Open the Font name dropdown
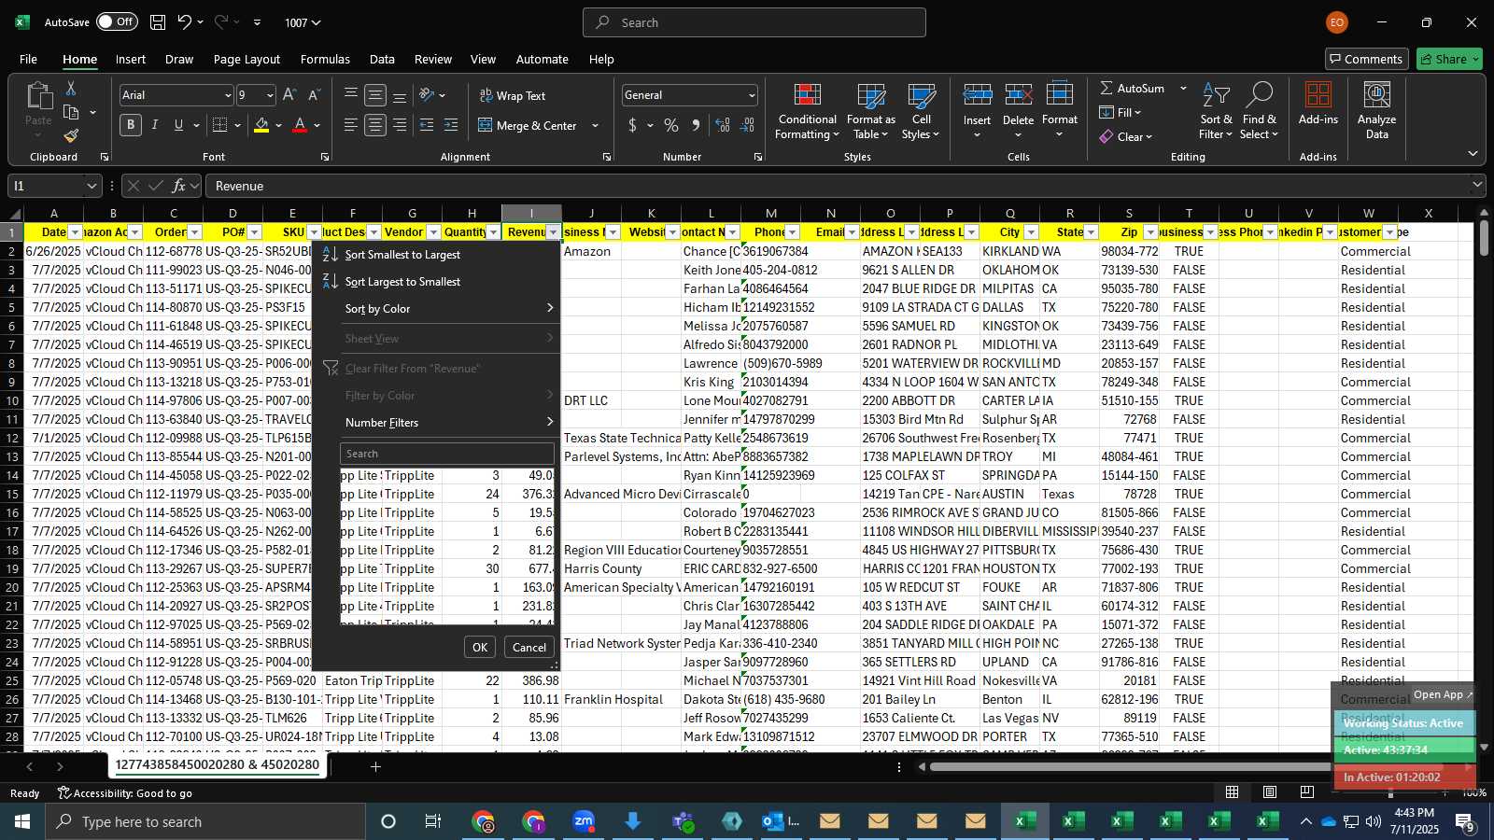This screenshot has width=1494, height=840. pos(227,95)
